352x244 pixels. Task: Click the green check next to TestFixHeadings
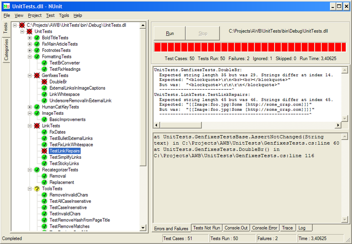(x=44, y=69)
